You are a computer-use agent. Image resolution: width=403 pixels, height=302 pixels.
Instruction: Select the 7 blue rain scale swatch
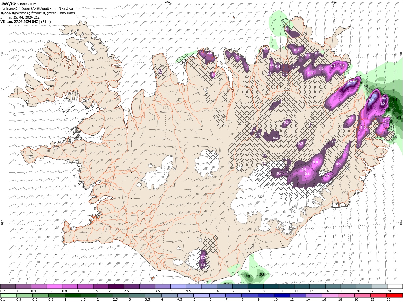233,295
